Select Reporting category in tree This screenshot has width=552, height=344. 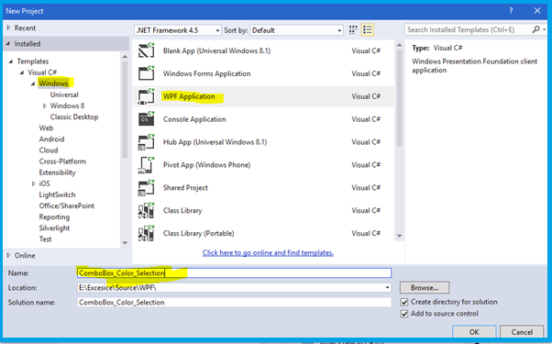pyautogui.click(x=54, y=216)
